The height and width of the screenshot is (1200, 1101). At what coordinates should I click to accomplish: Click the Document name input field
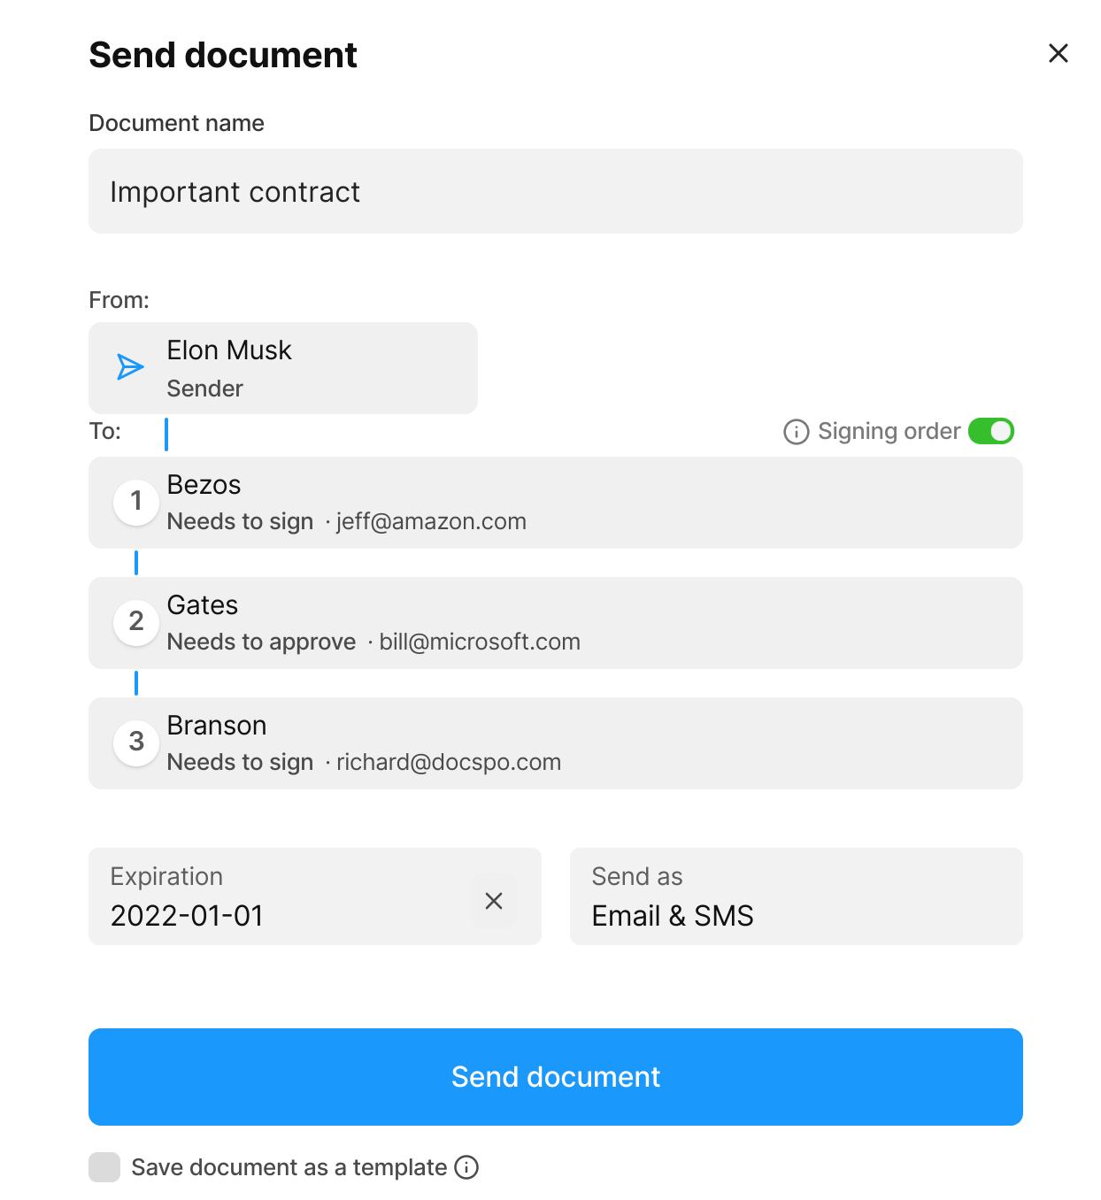point(555,191)
